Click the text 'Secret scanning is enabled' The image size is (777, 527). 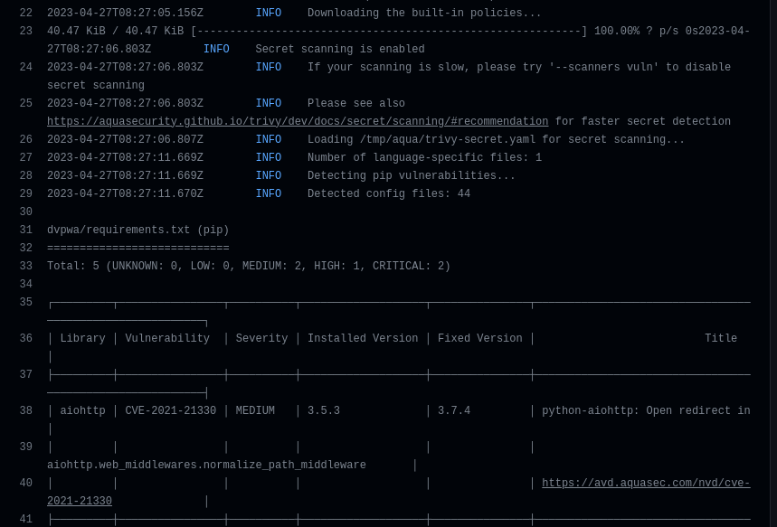click(x=340, y=49)
